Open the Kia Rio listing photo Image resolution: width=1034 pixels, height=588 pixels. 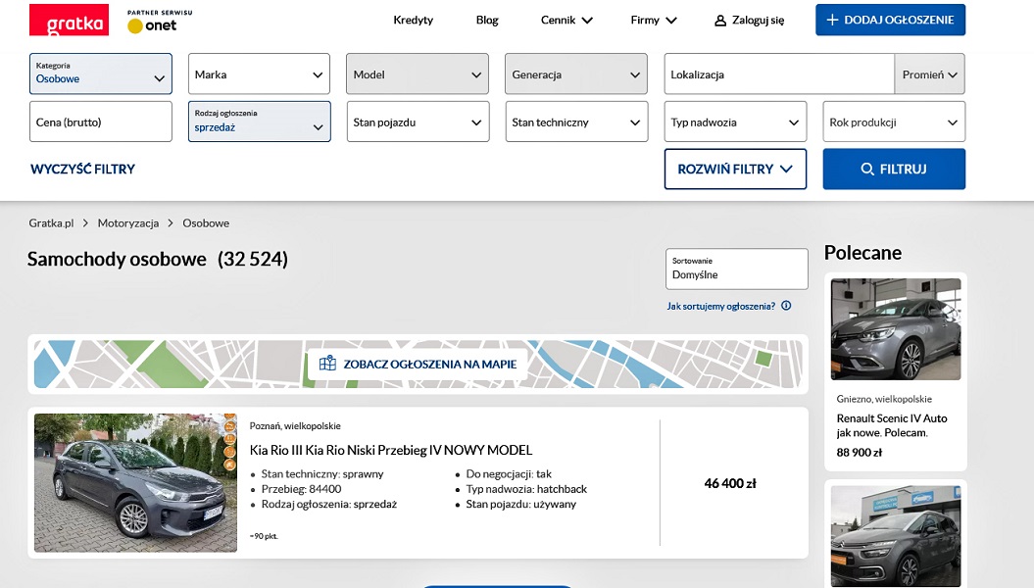tap(135, 482)
